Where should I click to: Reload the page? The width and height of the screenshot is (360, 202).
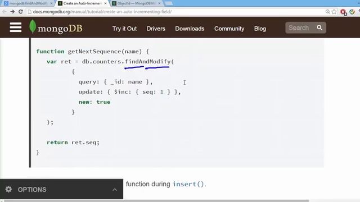point(21,12)
